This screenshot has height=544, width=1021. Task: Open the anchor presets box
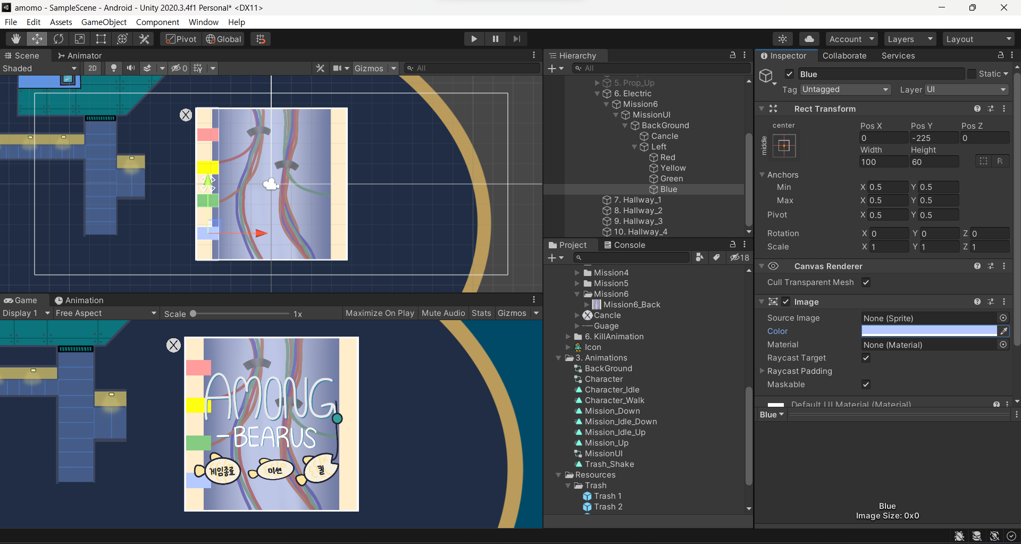tap(784, 145)
